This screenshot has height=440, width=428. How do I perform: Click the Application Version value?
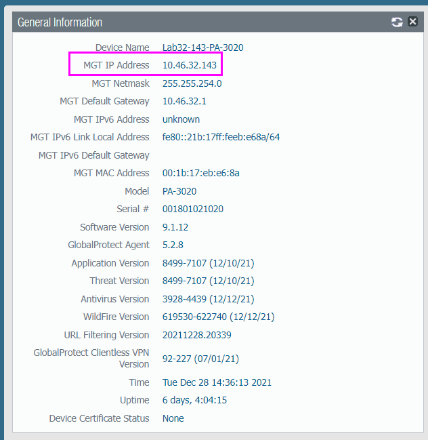[208, 263]
